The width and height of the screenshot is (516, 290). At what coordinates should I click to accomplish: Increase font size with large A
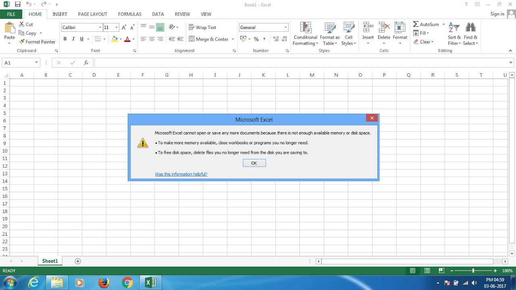pyautogui.click(x=124, y=27)
